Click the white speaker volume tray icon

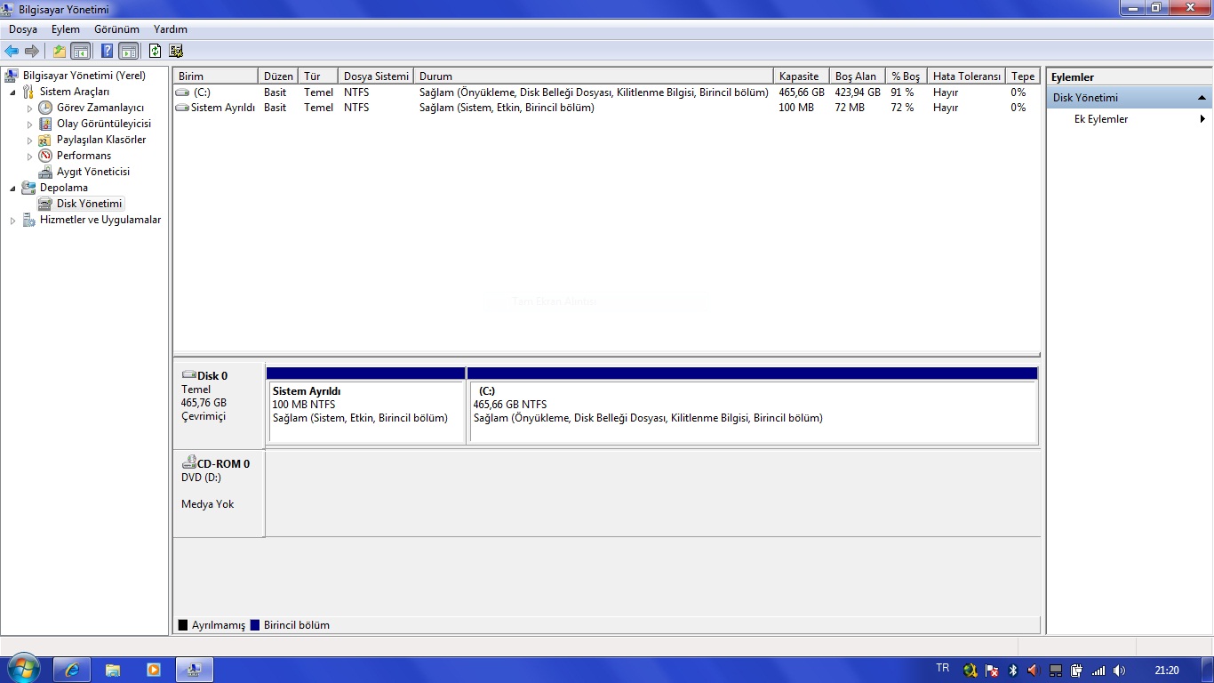point(1119,671)
